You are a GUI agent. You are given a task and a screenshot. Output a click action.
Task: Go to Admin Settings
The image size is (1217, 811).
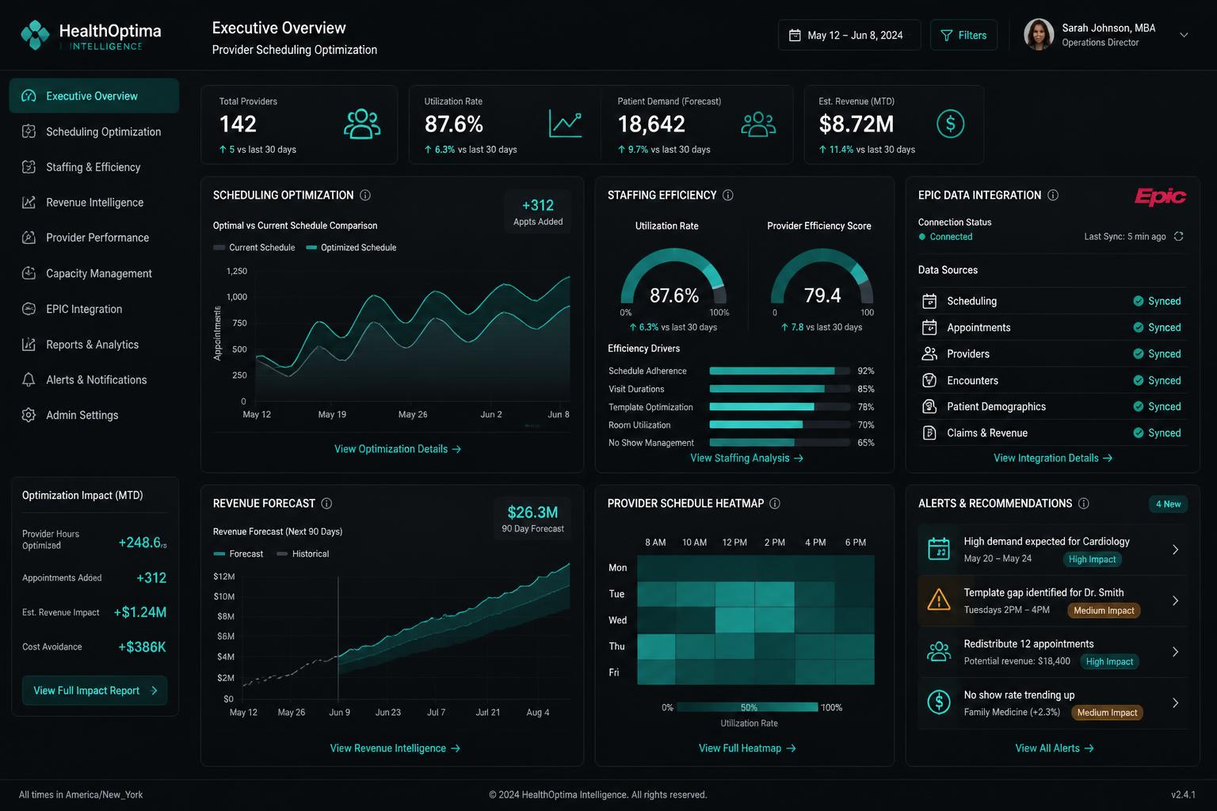(x=93, y=415)
